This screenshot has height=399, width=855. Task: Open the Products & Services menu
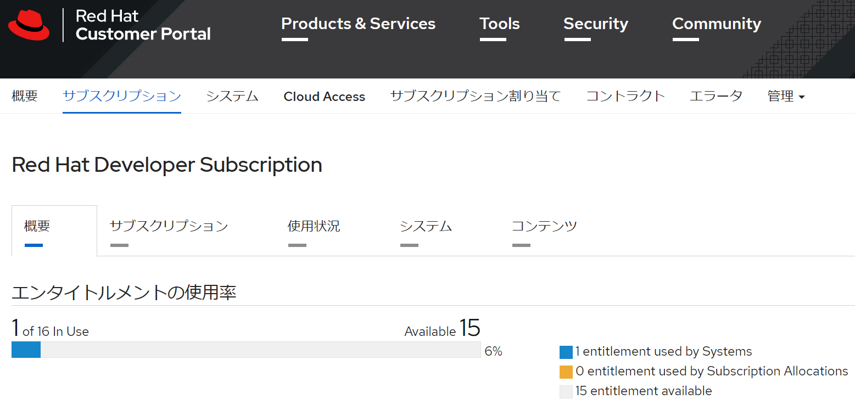358,24
